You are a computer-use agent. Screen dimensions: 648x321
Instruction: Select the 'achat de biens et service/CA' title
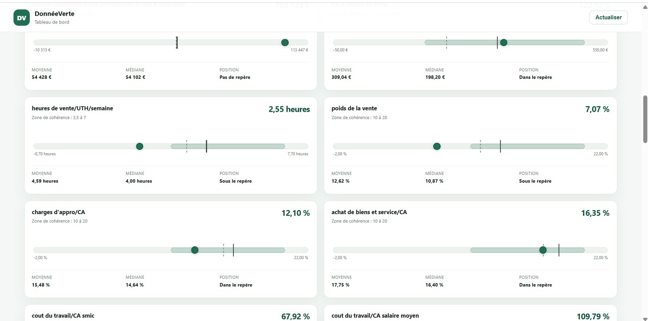[x=369, y=212]
